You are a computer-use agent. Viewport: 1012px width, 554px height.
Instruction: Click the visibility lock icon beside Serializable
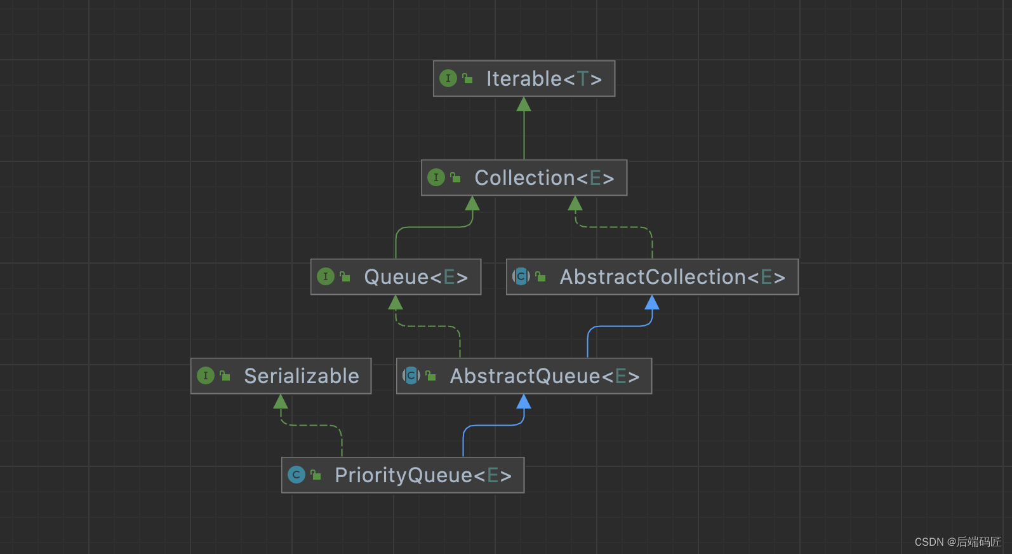tap(225, 375)
